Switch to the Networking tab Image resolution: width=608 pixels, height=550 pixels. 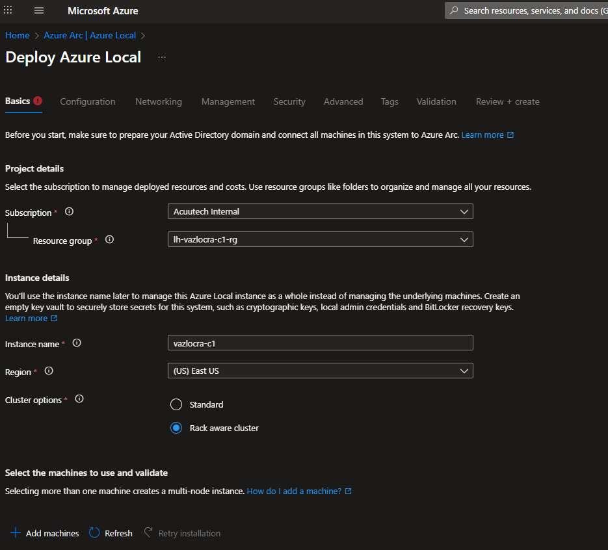click(158, 101)
